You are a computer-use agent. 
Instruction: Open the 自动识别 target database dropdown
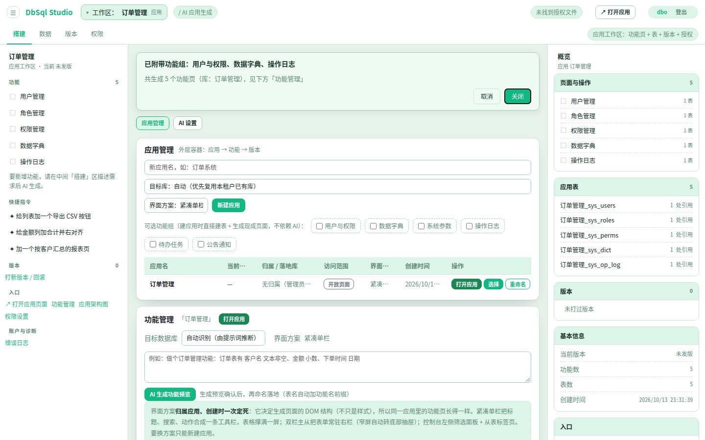223,338
